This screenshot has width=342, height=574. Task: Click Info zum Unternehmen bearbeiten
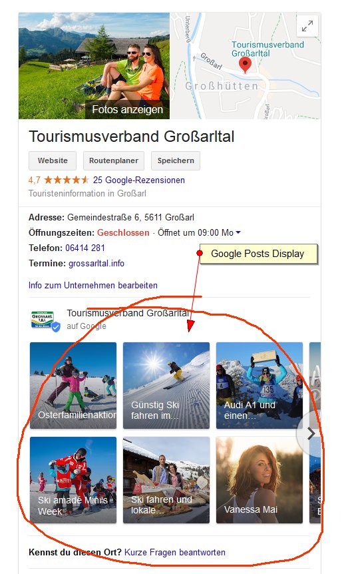[x=93, y=285]
